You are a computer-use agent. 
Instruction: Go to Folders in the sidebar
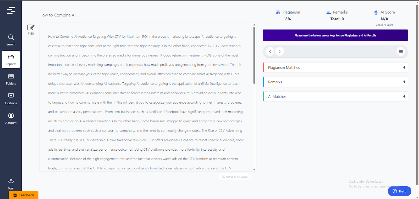[x=11, y=79]
